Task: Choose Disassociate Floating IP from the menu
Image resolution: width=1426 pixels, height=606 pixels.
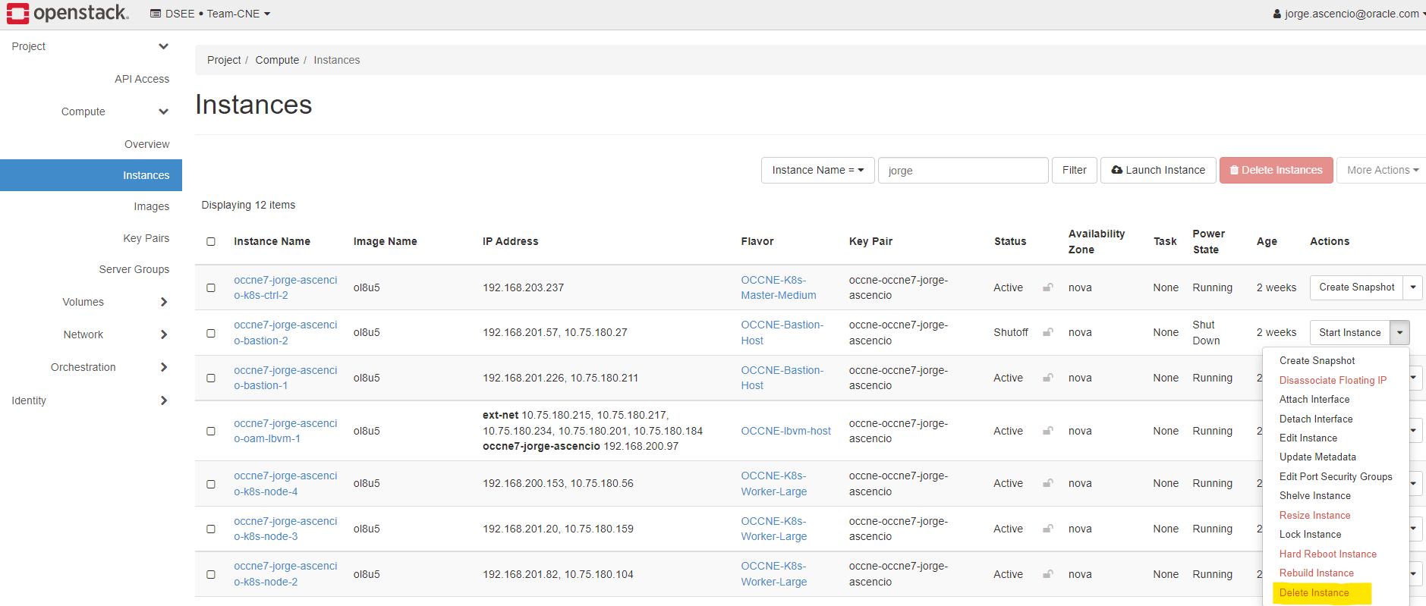Action: 1333,380
